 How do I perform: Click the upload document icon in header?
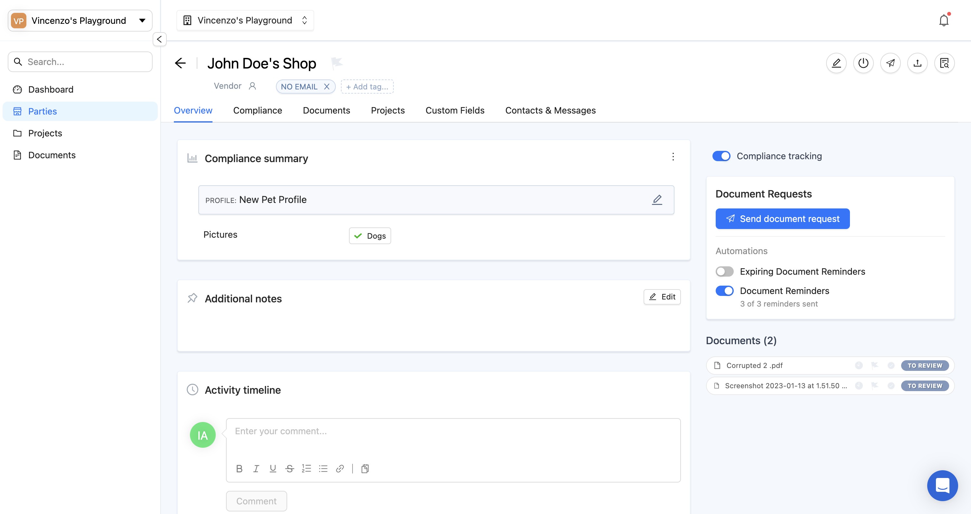(x=917, y=63)
